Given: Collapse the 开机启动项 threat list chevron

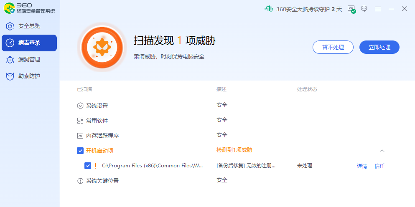Looking at the screenshot, I should tap(382, 151).
